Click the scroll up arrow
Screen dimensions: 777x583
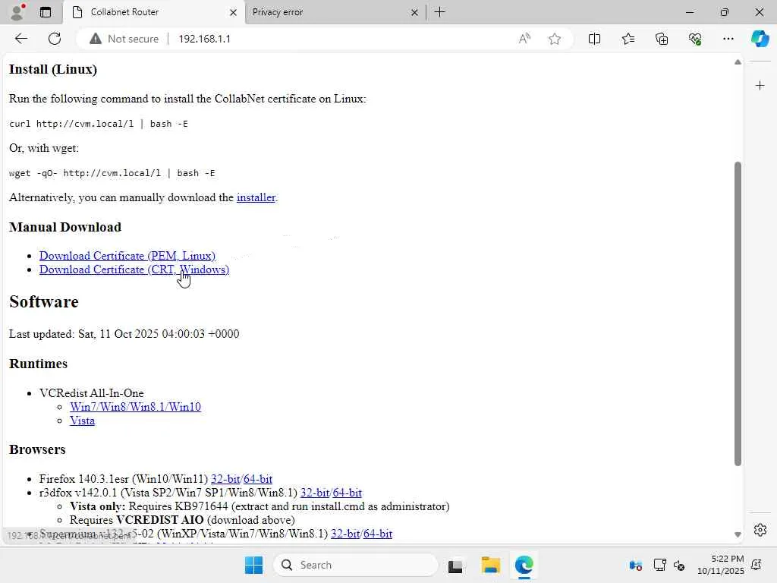(x=738, y=62)
